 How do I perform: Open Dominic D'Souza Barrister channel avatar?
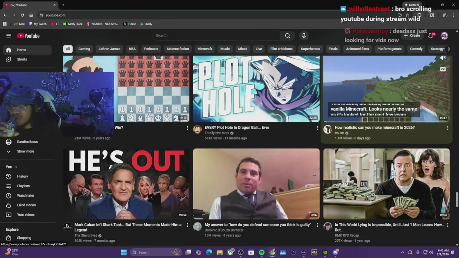point(198,226)
